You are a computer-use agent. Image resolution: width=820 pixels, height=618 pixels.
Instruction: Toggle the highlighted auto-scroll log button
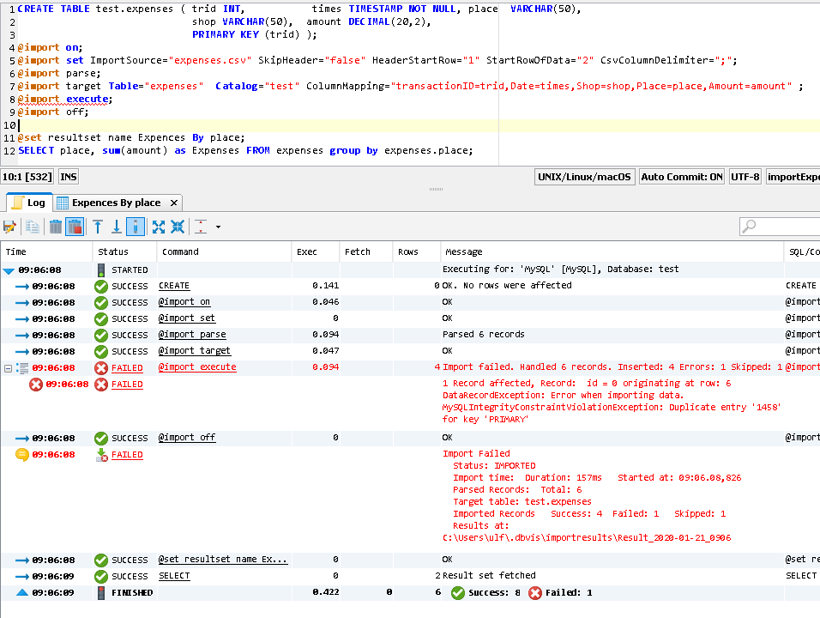coord(136,227)
